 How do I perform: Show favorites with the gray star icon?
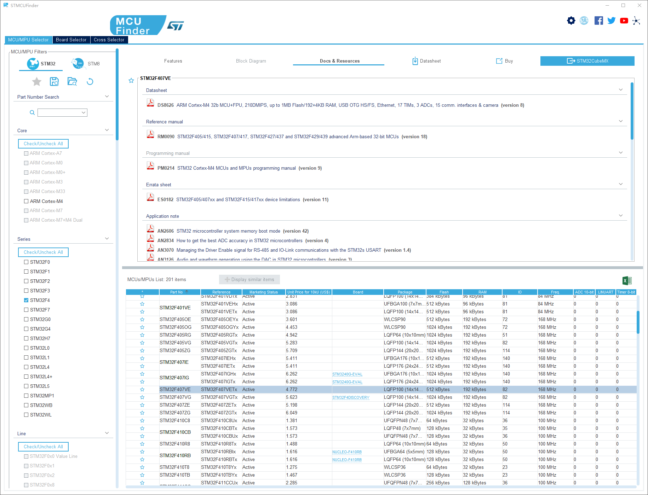tap(37, 82)
